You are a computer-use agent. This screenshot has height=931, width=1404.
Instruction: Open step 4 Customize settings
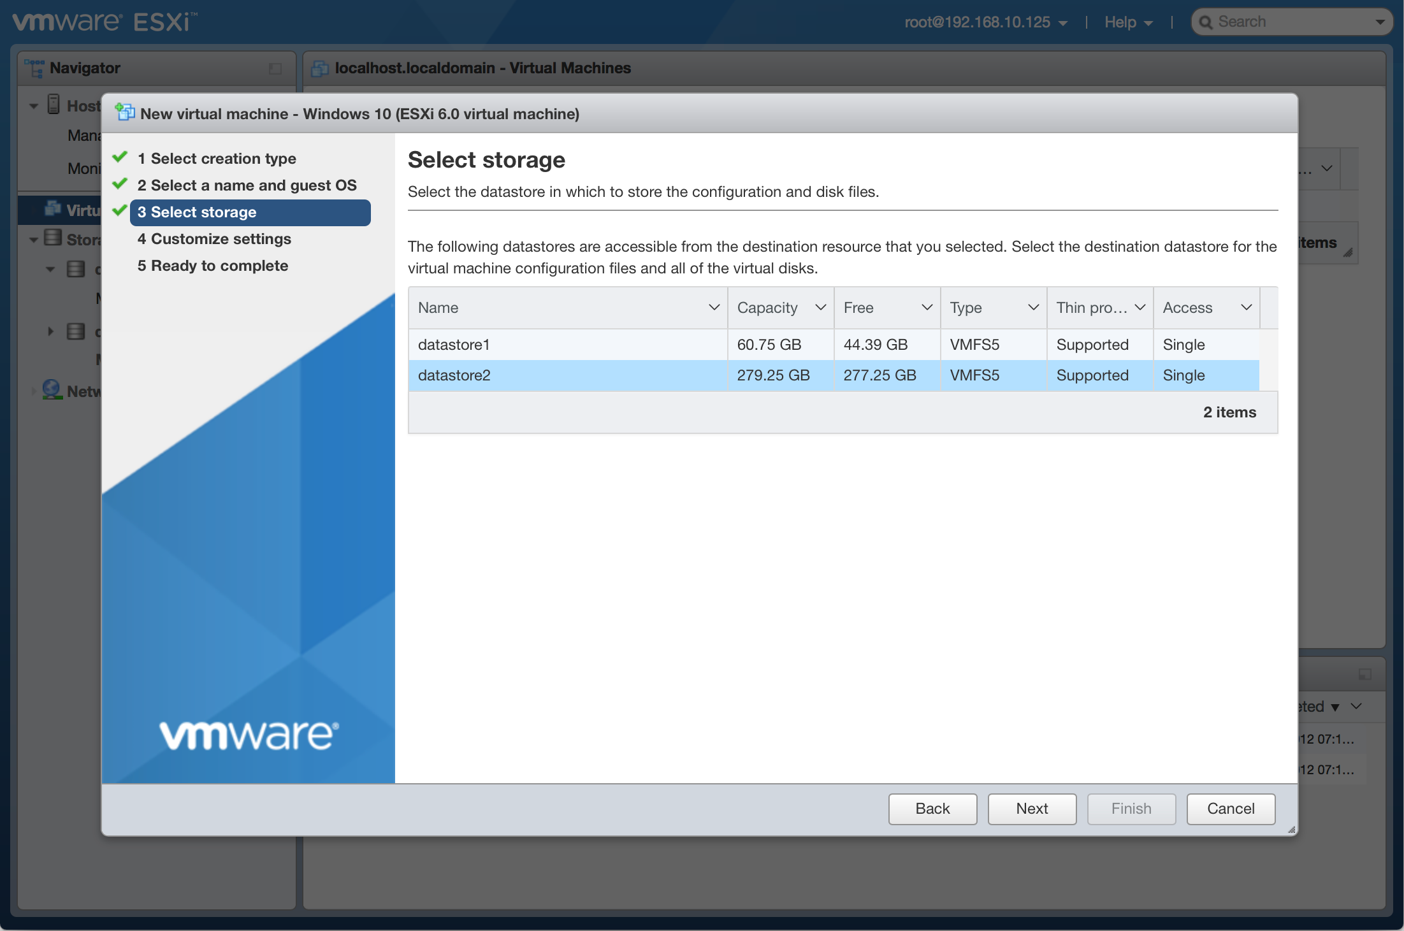(214, 239)
